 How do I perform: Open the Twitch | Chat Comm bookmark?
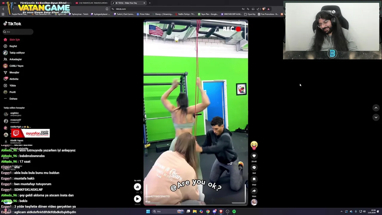click(124, 14)
